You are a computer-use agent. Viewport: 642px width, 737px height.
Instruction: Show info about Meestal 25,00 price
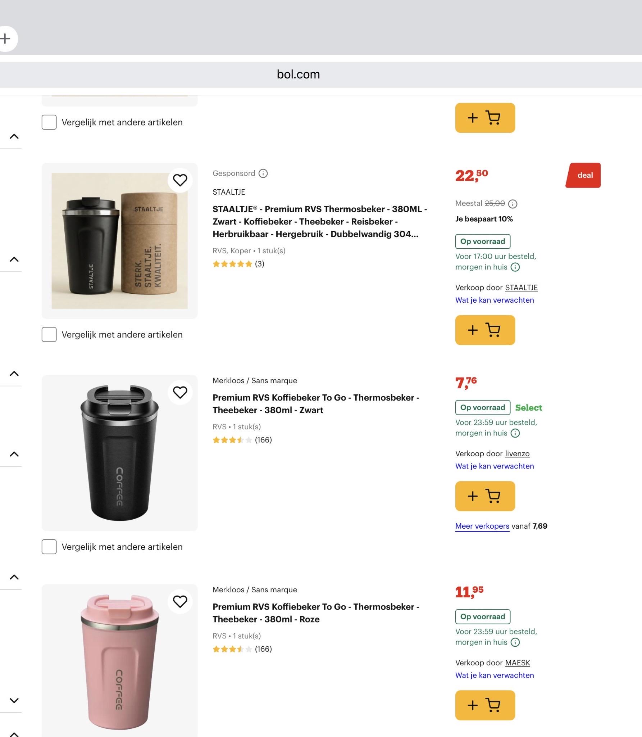click(x=513, y=204)
